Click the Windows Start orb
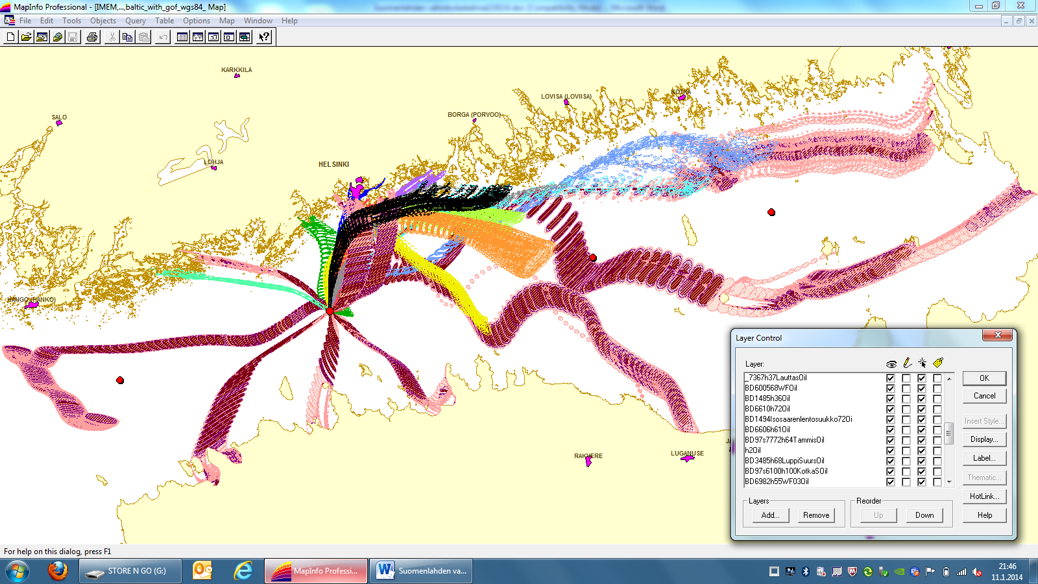Screen dimensions: 1038x584 [18, 572]
